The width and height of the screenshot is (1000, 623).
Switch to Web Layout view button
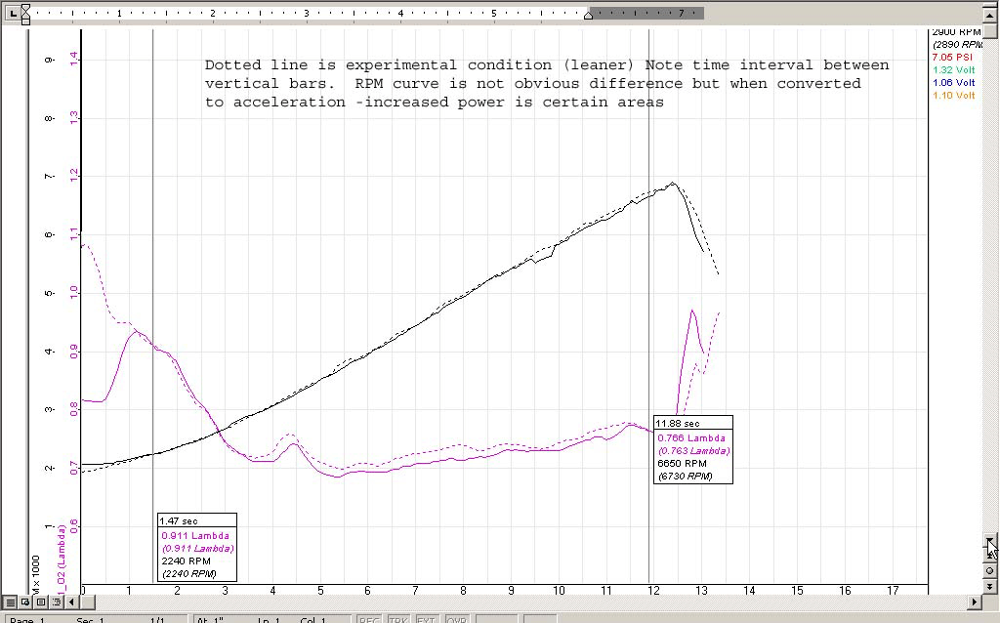[x=25, y=602]
